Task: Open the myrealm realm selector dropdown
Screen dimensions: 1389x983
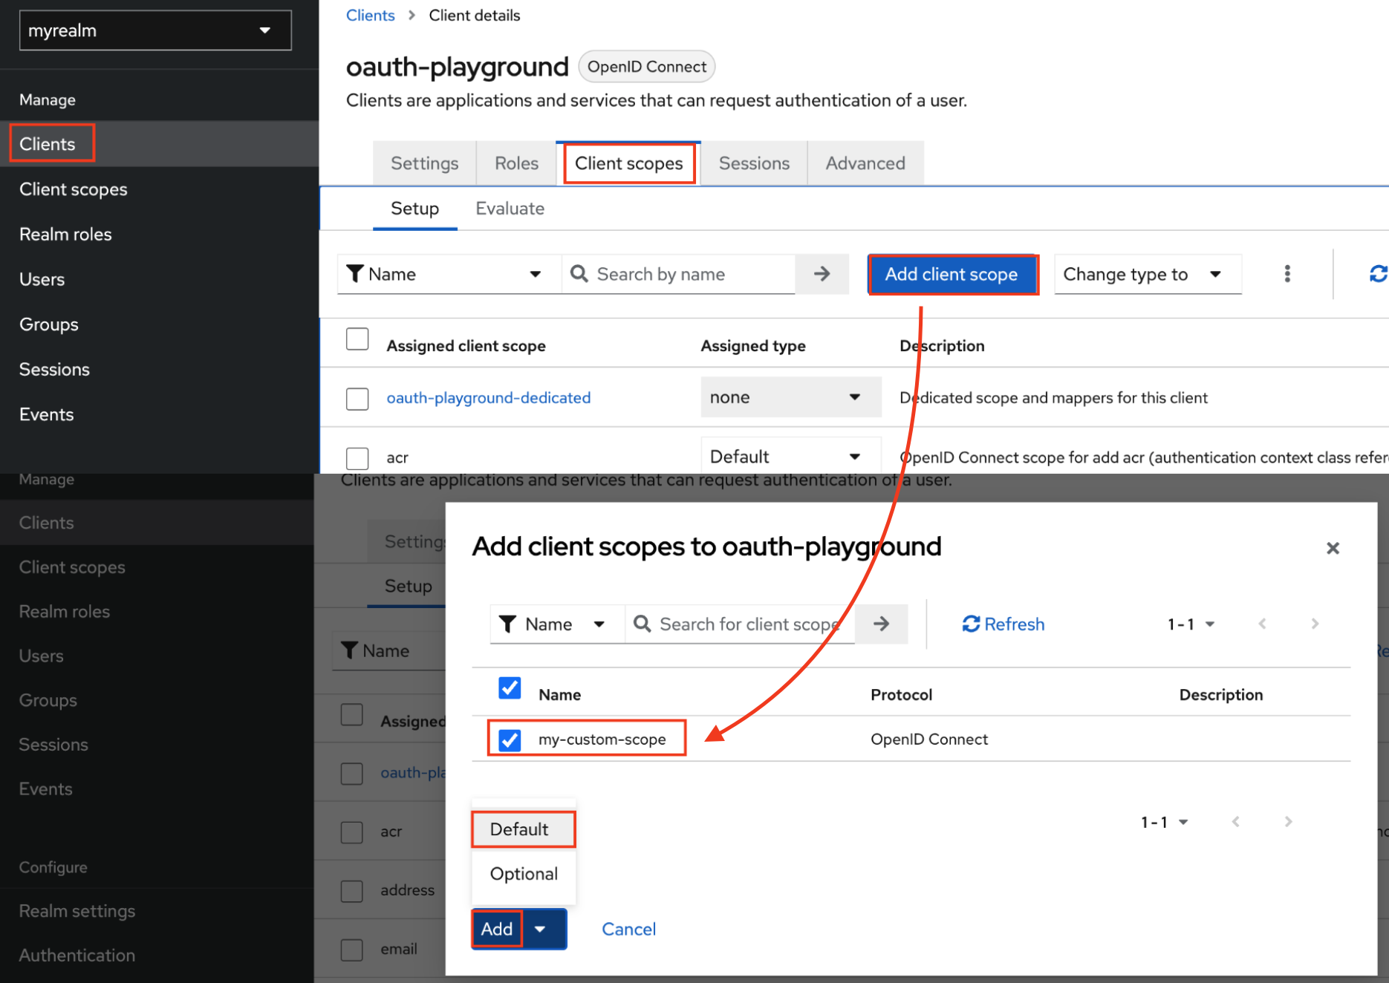Action: [x=155, y=30]
